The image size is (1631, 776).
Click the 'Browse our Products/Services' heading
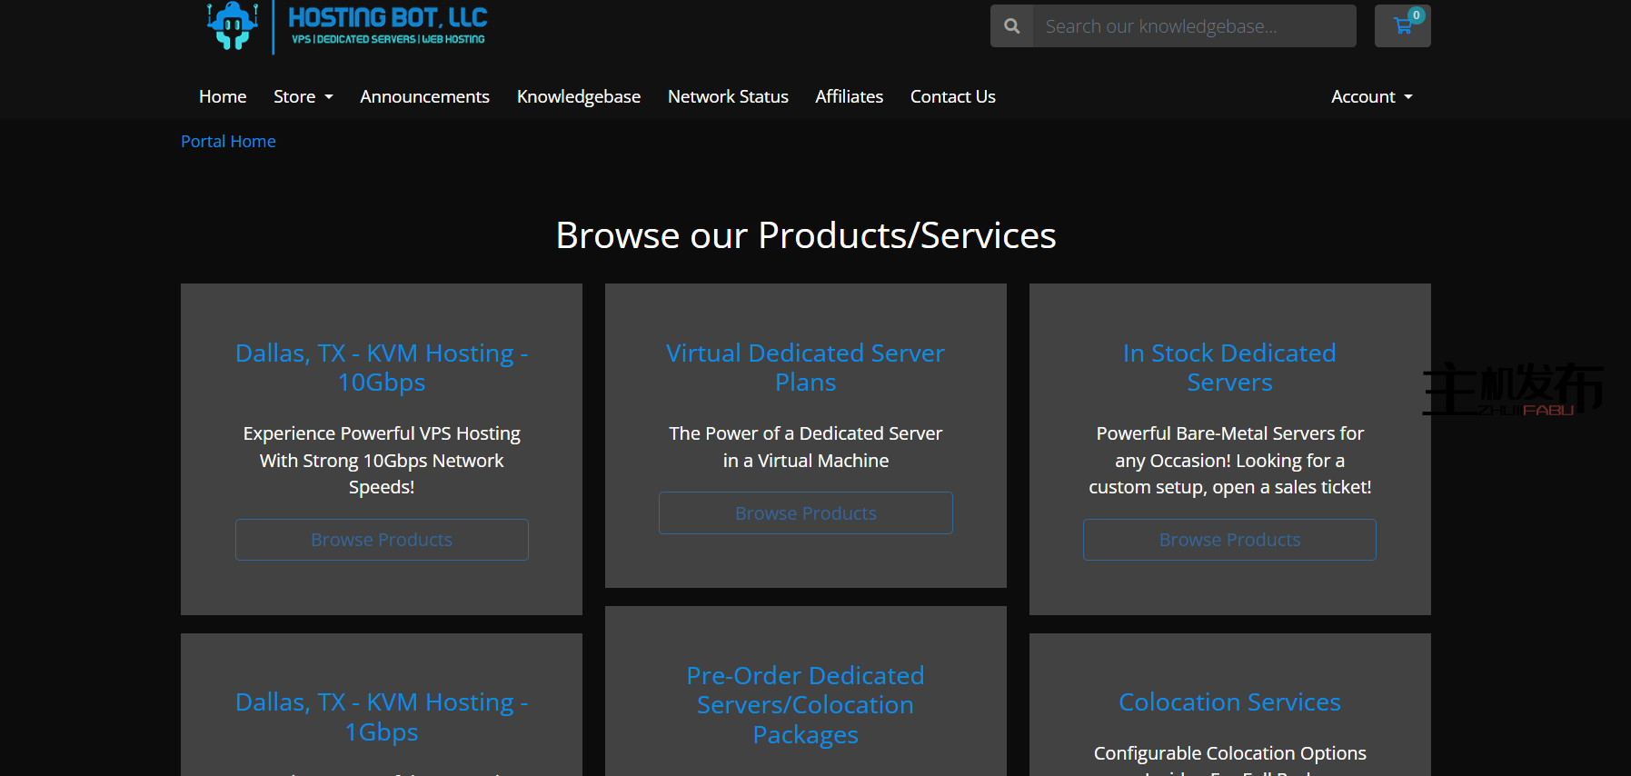pyautogui.click(x=806, y=235)
